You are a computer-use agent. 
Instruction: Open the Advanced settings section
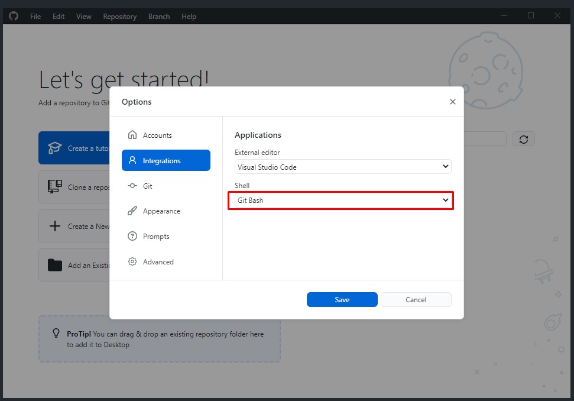(166, 261)
